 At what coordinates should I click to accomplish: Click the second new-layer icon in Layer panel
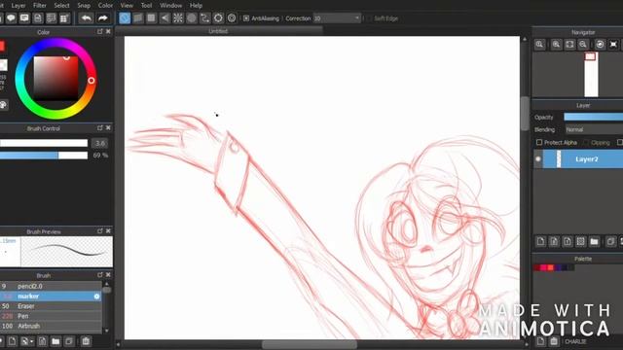click(554, 241)
